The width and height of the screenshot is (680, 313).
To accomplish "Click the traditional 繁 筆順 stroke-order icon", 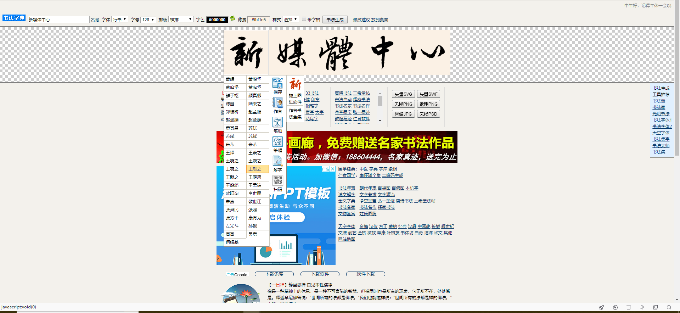I will click(277, 142).
